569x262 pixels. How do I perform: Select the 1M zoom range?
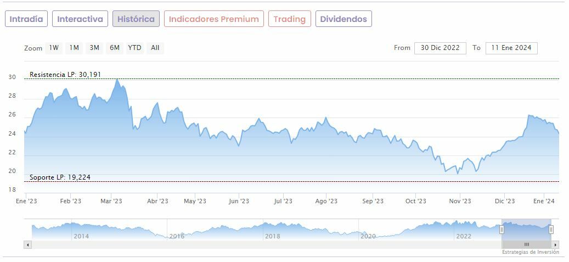74,48
